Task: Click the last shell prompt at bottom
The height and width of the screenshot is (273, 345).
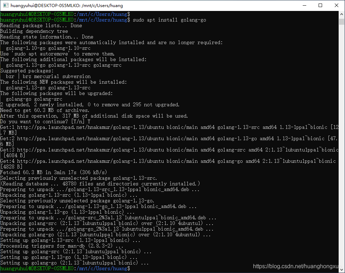Action: click(65, 269)
